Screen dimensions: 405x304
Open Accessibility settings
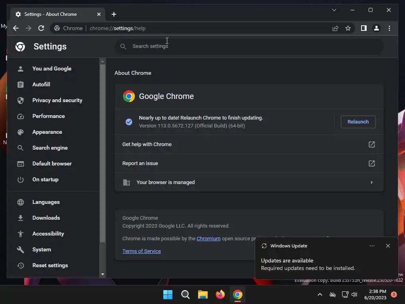click(53, 234)
